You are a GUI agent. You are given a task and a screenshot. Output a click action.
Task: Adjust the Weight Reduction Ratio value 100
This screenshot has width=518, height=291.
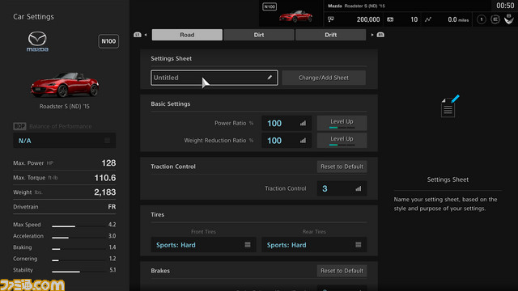pos(287,140)
